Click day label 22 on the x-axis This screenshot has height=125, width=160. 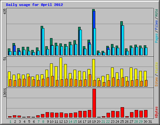pyautogui.click(x=108, y=122)
